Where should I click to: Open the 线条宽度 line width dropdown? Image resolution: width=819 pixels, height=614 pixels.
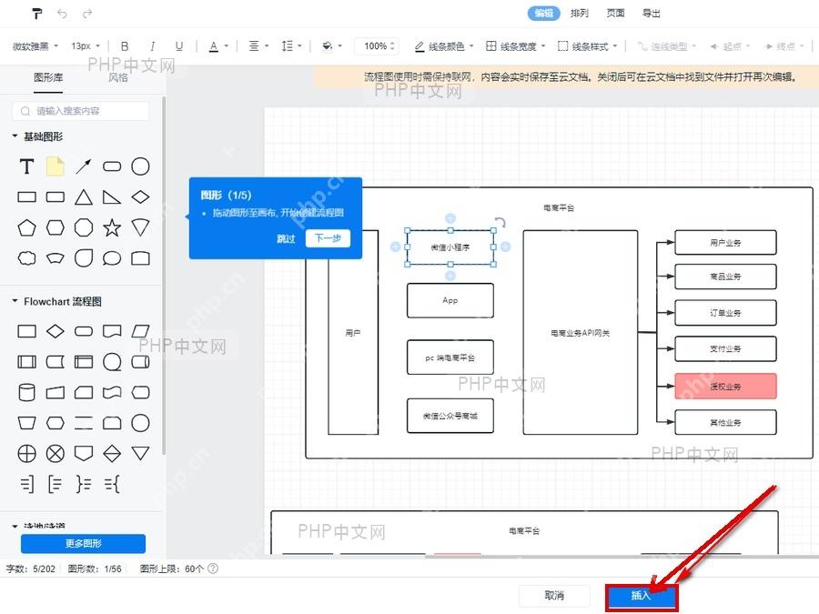coord(516,46)
